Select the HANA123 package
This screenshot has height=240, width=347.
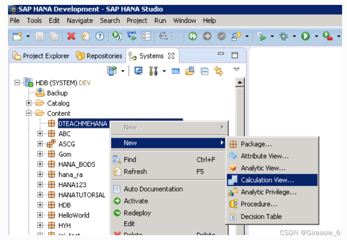(72, 184)
